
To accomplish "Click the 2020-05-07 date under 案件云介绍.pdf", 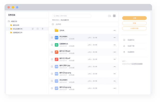I will click(x=63, y=61).
